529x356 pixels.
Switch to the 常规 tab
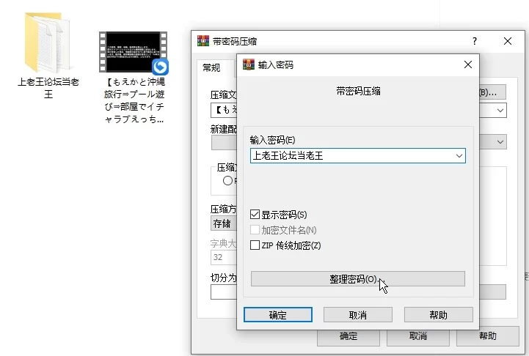[211, 67]
